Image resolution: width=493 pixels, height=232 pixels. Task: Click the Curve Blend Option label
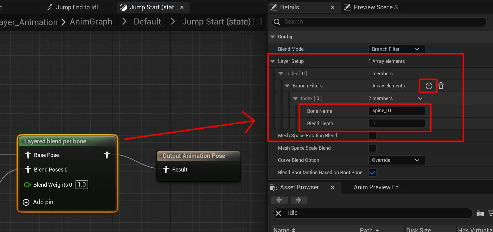[298, 160]
